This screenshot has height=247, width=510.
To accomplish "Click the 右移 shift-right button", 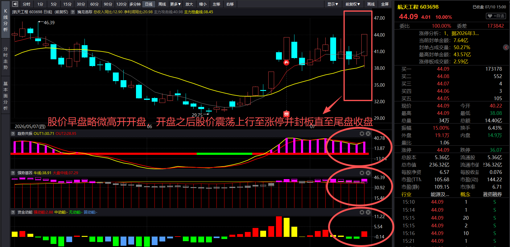I will pyautogui.click(x=230, y=4).
